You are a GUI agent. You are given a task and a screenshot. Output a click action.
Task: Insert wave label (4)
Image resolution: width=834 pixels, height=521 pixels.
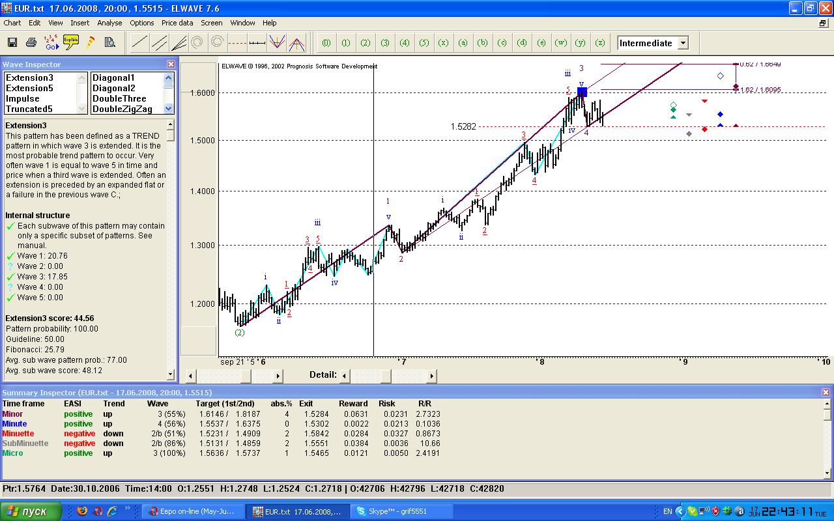click(x=405, y=43)
